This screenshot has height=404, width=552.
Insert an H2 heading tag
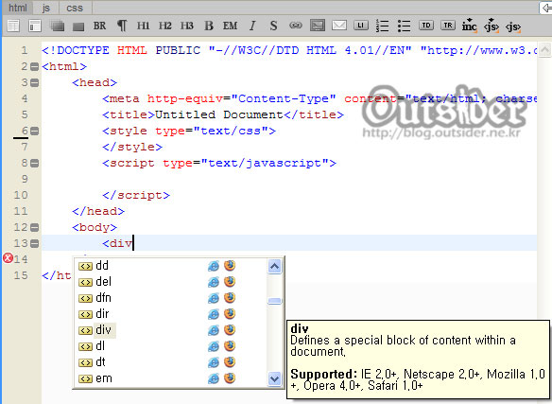(165, 26)
